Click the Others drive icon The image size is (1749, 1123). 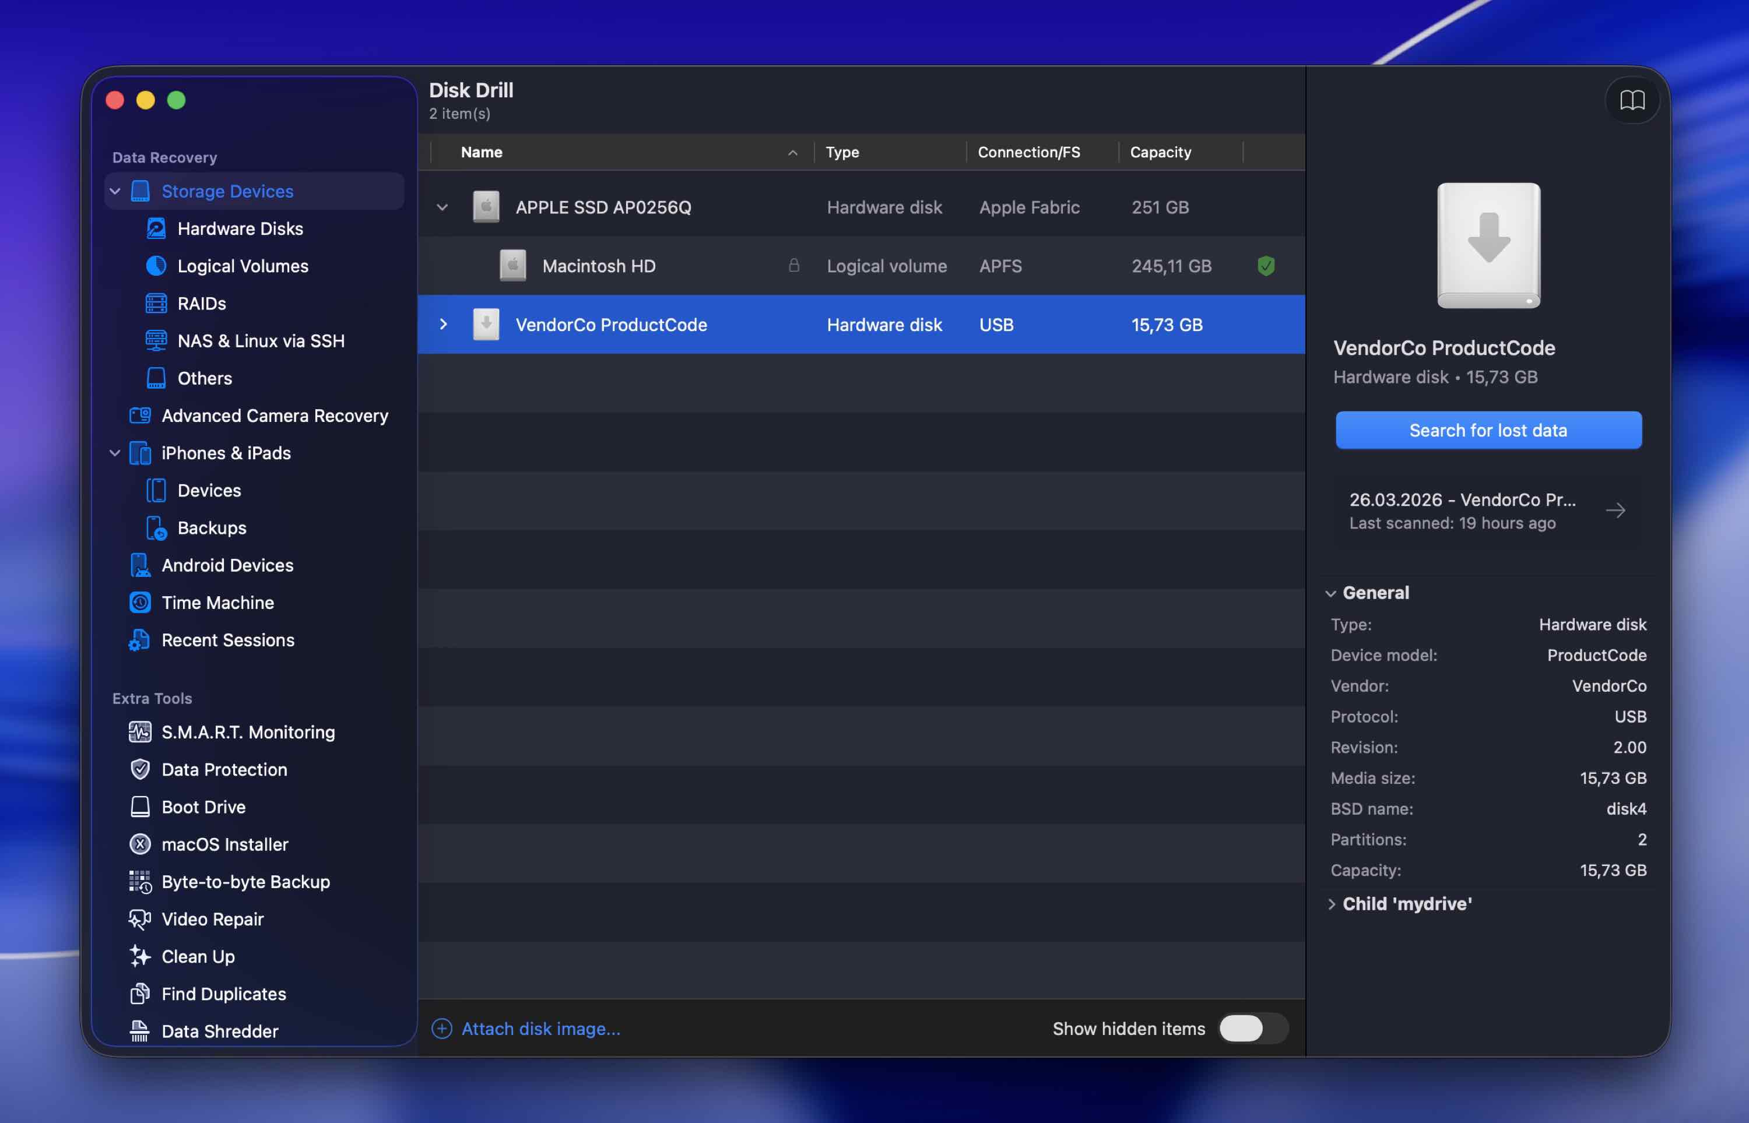(x=156, y=378)
